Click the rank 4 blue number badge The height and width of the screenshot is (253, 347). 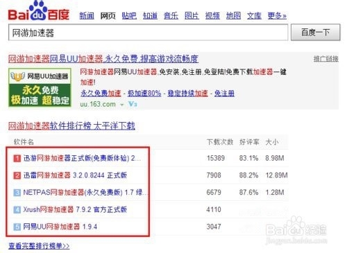17,210
